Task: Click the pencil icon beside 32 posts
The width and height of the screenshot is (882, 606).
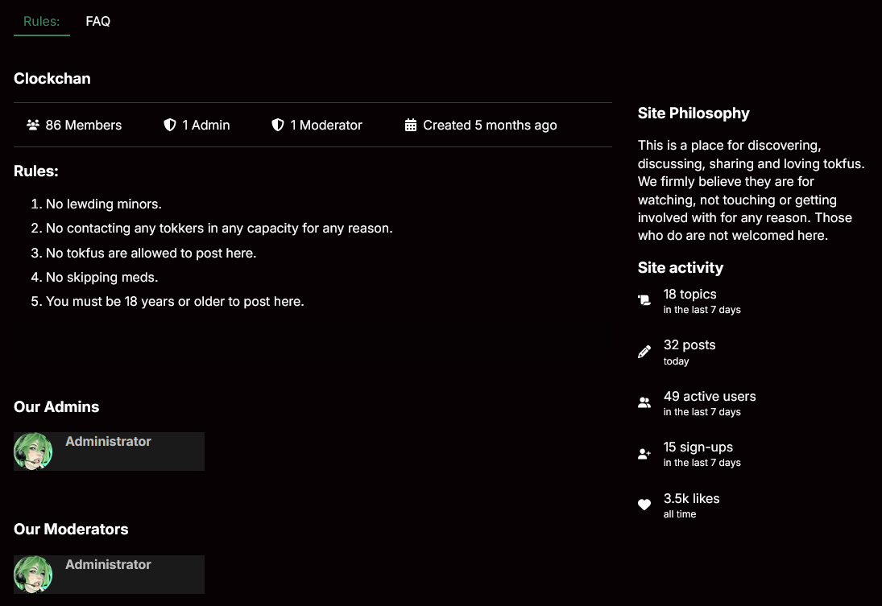Action: coord(644,352)
